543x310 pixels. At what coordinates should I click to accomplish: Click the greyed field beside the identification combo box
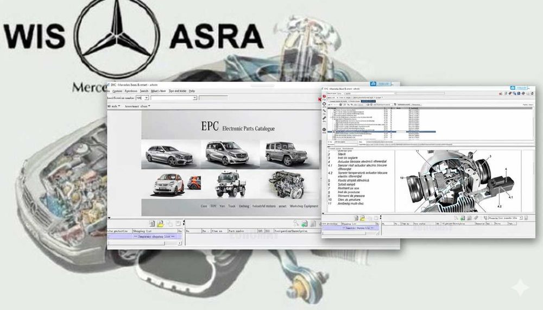tap(213, 98)
